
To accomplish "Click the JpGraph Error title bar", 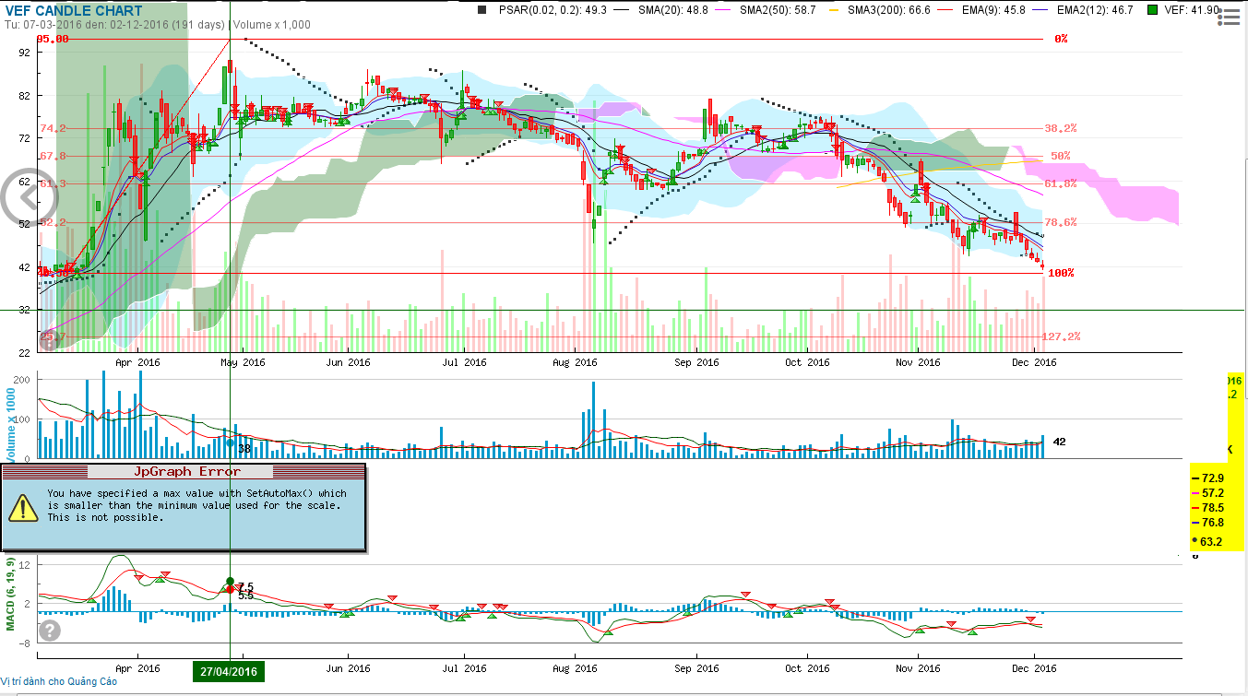I will (x=183, y=471).
